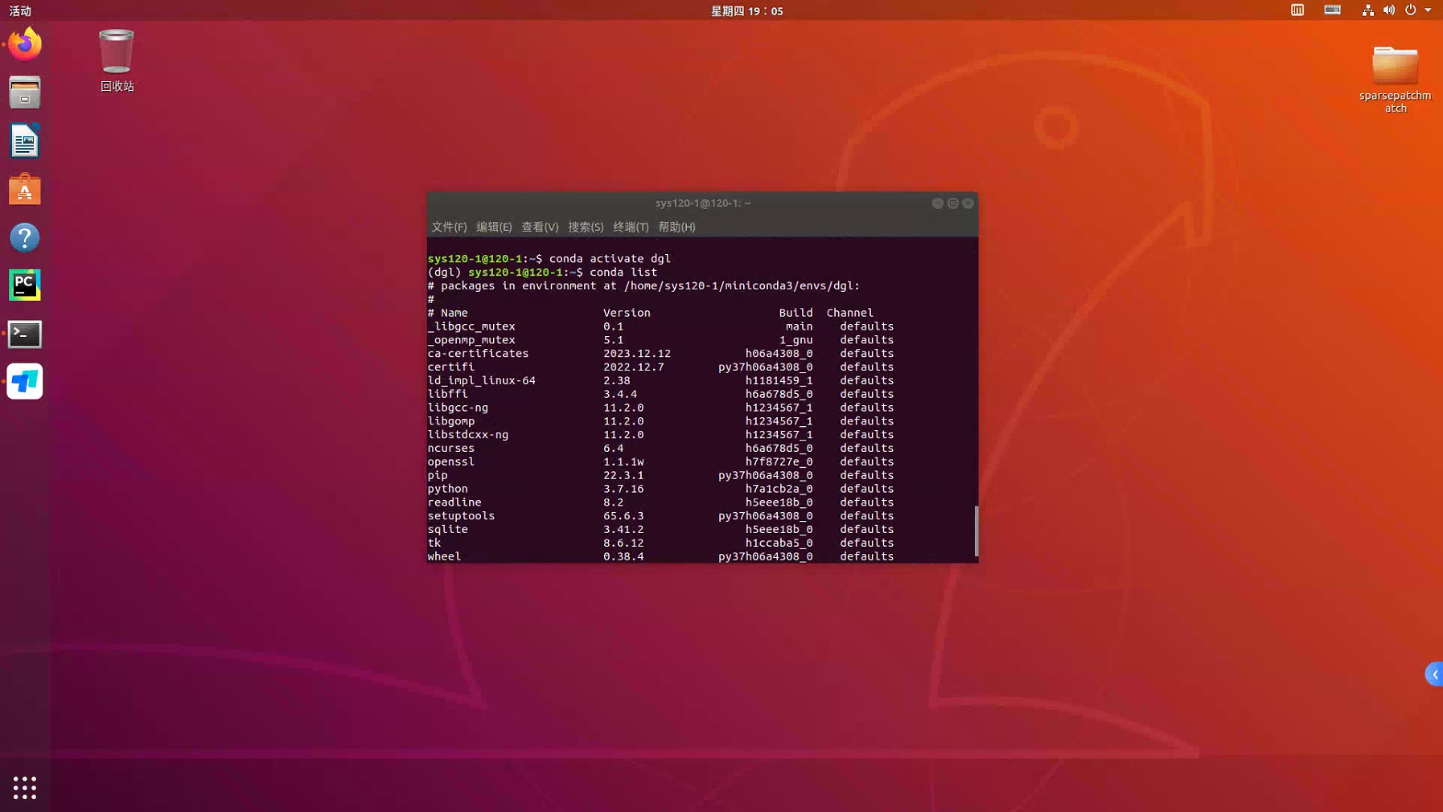1443x812 pixels.
Task: Minimize the terminal window
Action: click(x=937, y=203)
